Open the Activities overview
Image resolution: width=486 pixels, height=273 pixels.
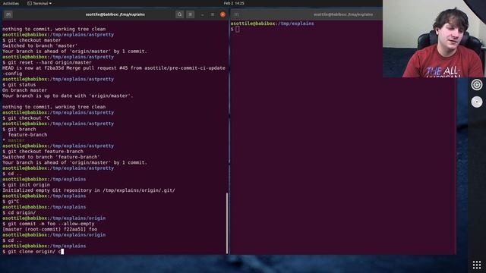click(11, 3)
